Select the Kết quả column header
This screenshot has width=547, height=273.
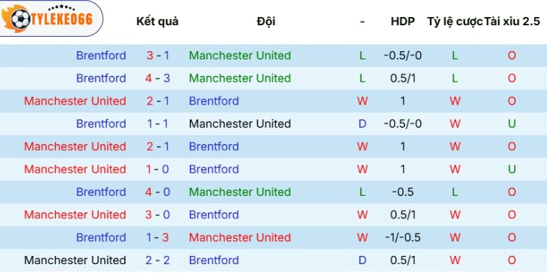(157, 21)
